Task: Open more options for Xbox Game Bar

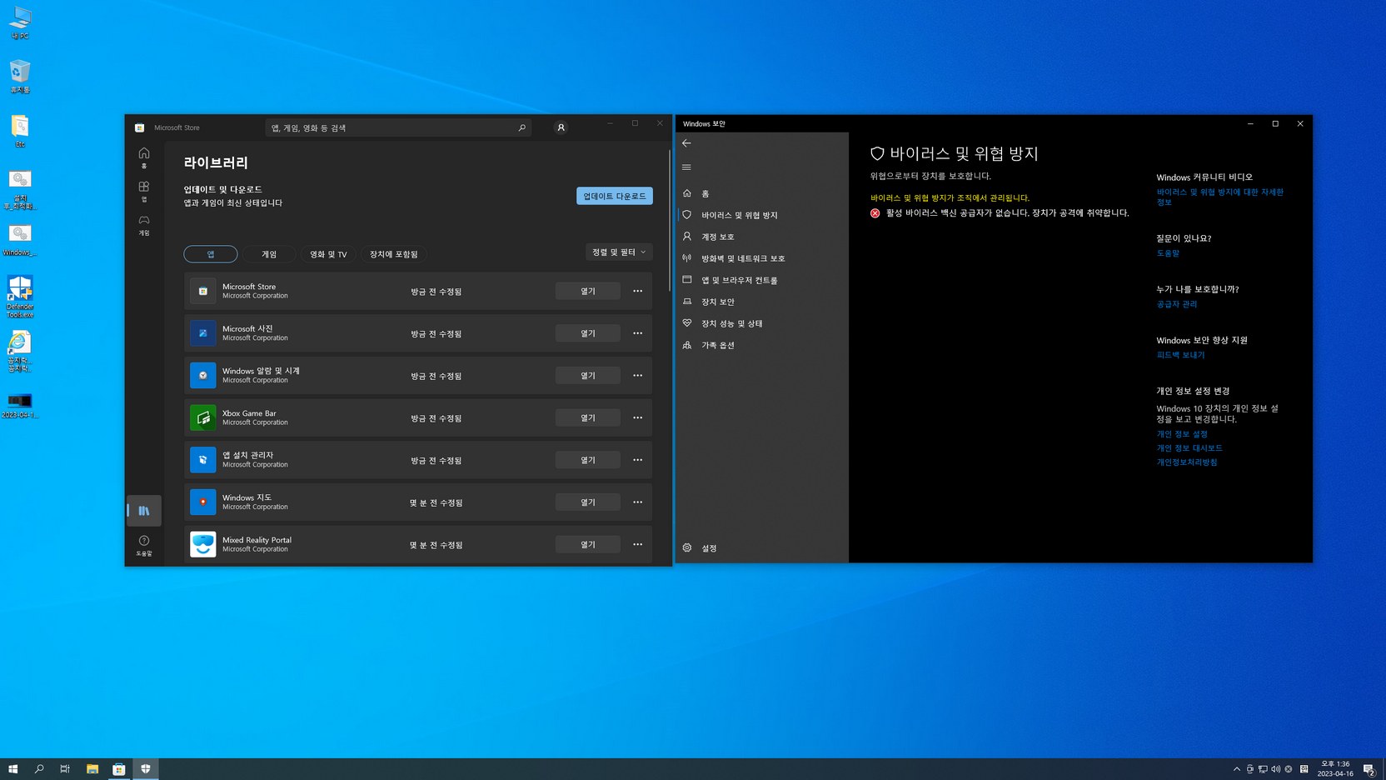Action: (x=637, y=417)
